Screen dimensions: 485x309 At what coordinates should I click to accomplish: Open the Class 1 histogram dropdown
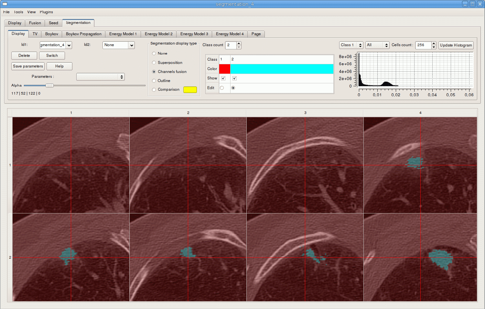click(x=351, y=45)
